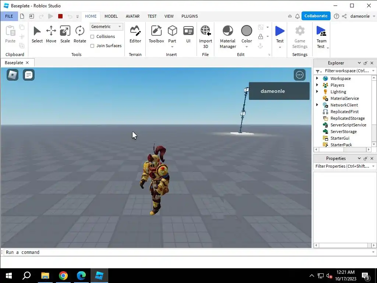Pick the Rotate tool
The height and width of the screenshot is (283, 377).
coord(80,35)
